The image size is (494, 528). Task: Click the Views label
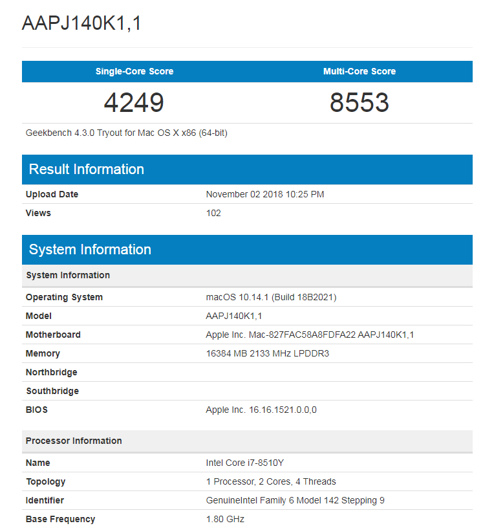[38, 213]
